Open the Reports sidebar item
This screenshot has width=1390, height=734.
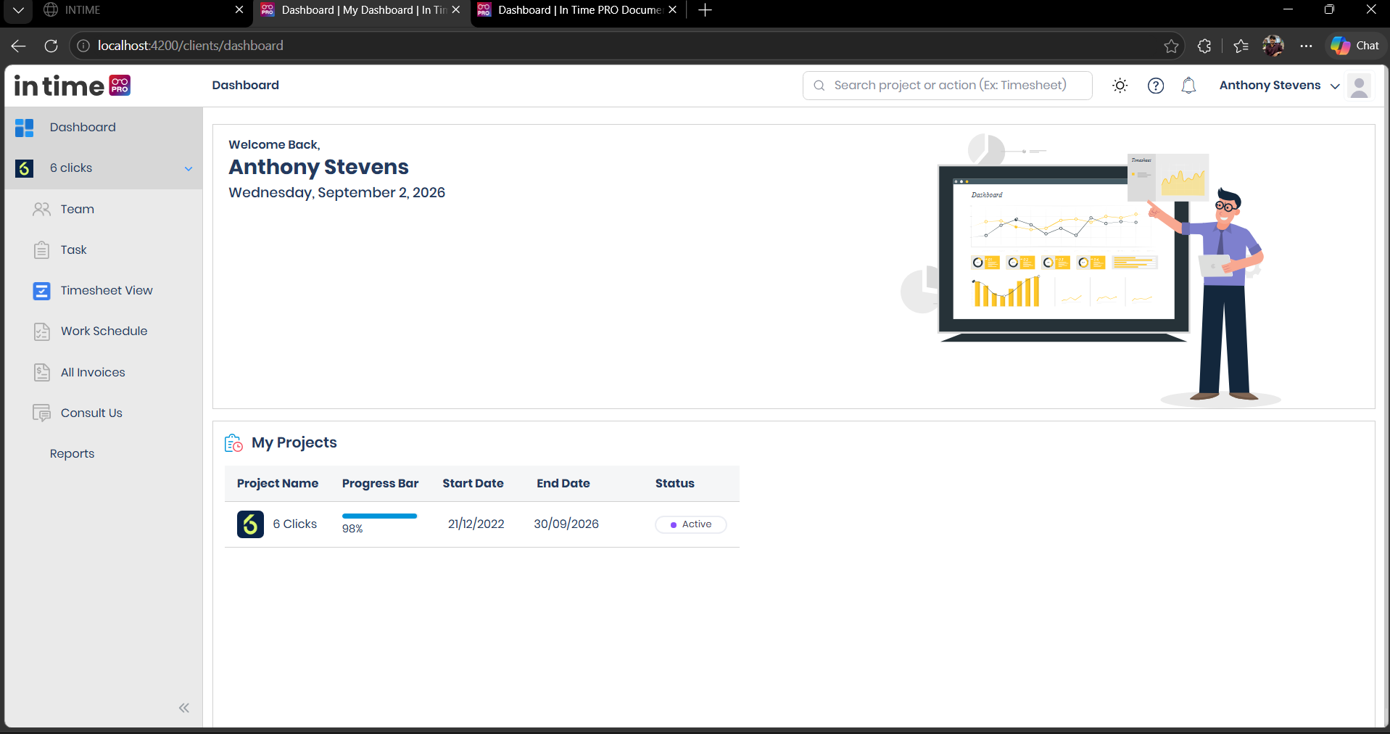point(72,454)
